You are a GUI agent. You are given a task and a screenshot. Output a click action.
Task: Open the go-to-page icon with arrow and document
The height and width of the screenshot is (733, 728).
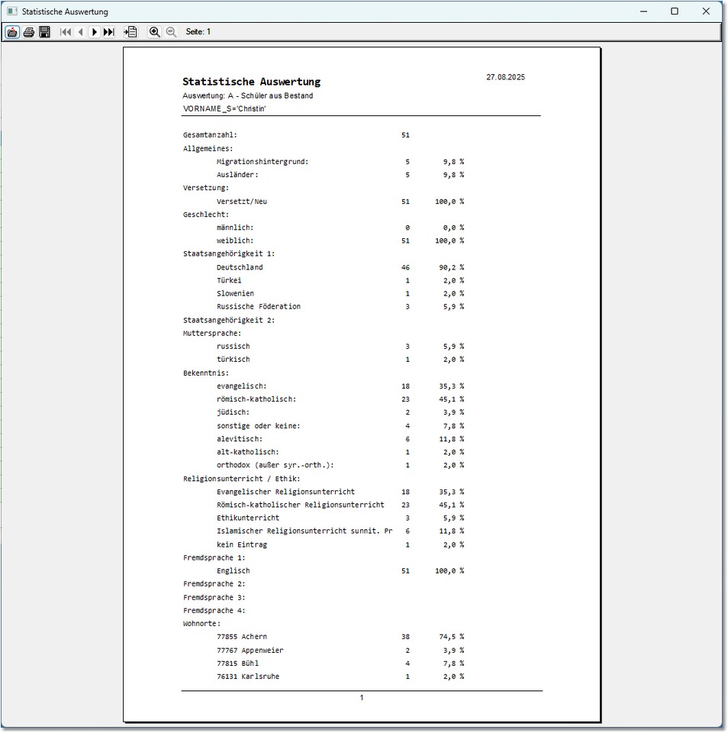tap(130, 32)
